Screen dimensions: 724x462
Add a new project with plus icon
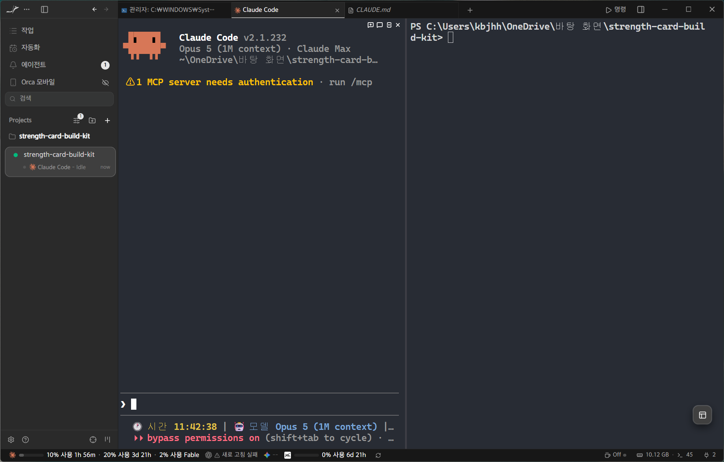pyautogui.click(x=108, y=121)
